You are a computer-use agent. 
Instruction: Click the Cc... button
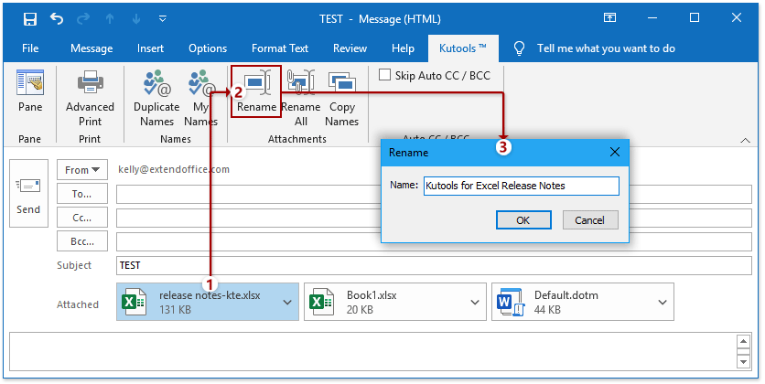82,218
